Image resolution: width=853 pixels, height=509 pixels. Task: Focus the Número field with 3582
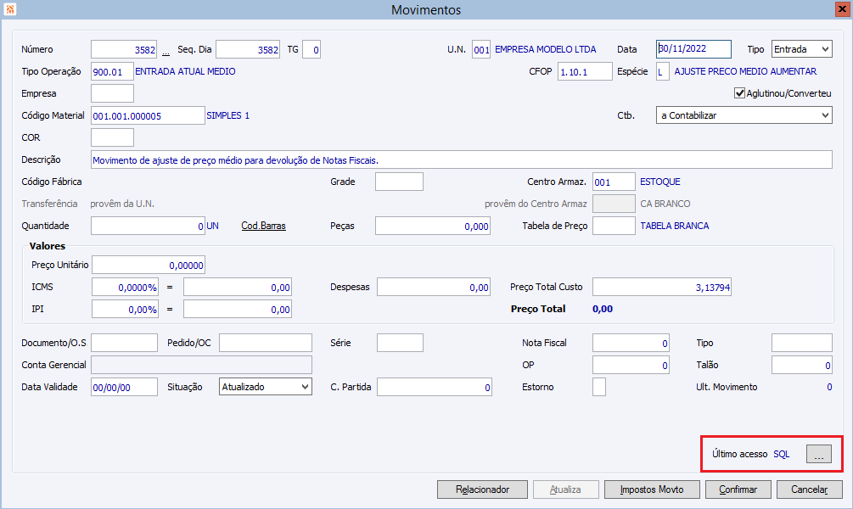tap(123, 49)
